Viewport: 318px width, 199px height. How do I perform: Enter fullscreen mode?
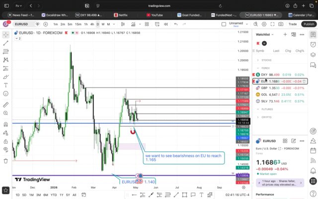point(272,24)
